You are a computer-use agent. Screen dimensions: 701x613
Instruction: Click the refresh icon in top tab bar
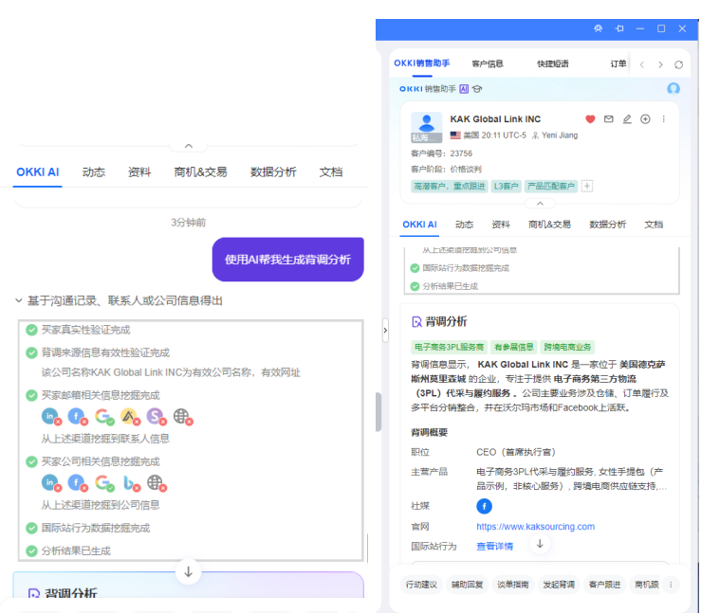coord(678,64)
